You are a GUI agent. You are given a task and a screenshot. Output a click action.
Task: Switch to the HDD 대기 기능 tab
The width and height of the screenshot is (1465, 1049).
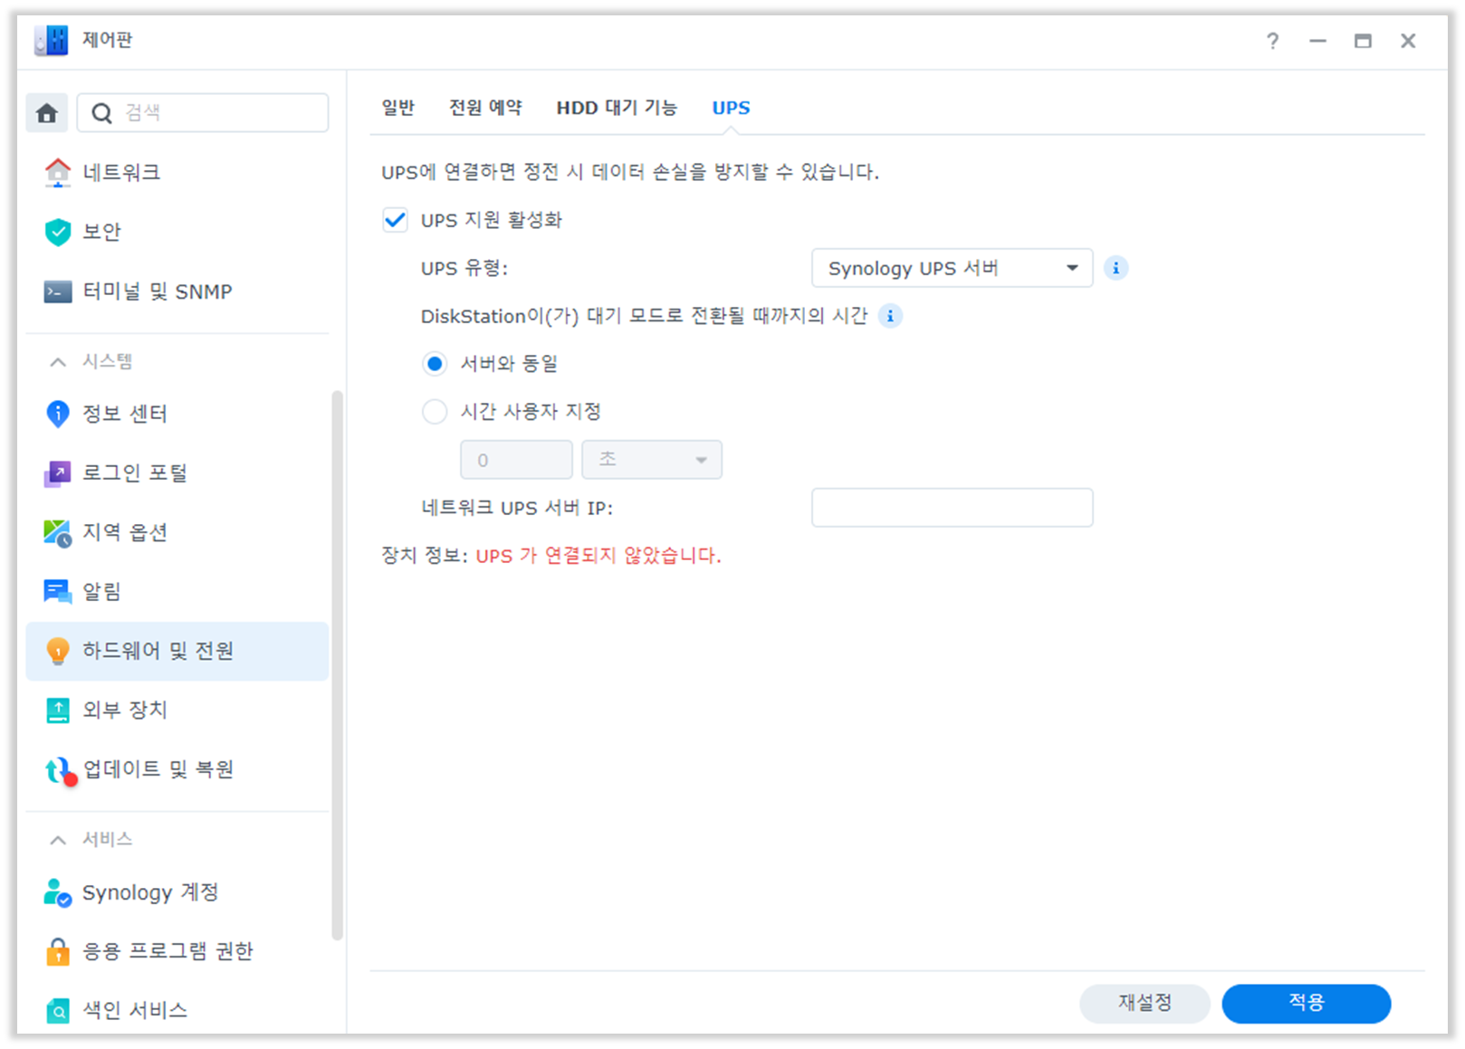point(617,108)
